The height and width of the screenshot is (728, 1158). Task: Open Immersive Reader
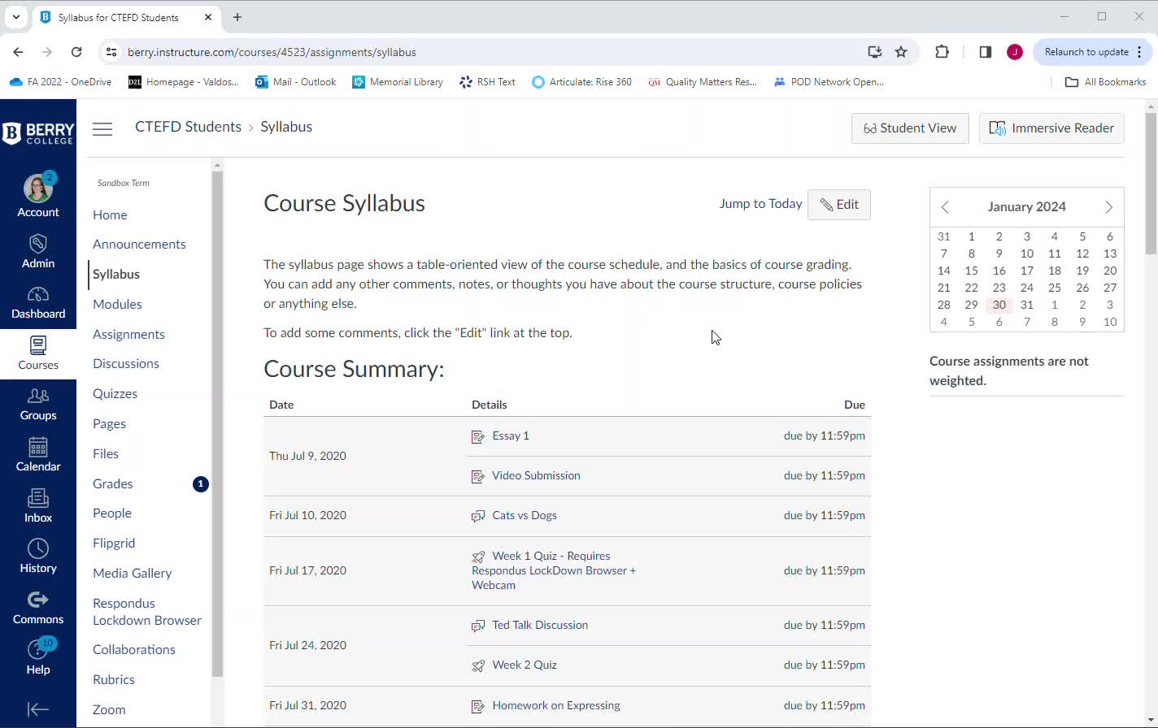(1051, 128)
